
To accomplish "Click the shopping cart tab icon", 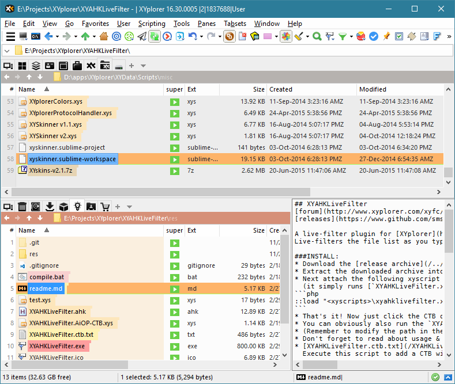I will (x=105, y=206).
